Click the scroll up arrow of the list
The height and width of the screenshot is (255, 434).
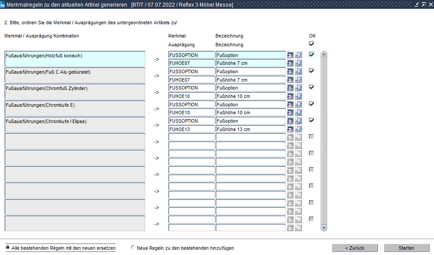[x=324, y=55]
